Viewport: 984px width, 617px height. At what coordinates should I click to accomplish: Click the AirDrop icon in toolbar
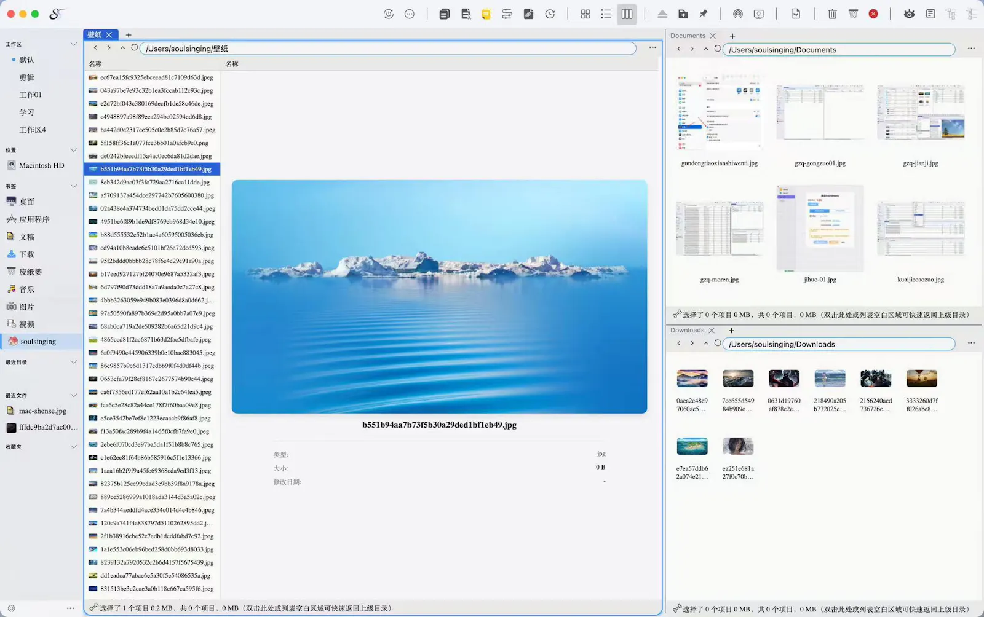point(738,14)
